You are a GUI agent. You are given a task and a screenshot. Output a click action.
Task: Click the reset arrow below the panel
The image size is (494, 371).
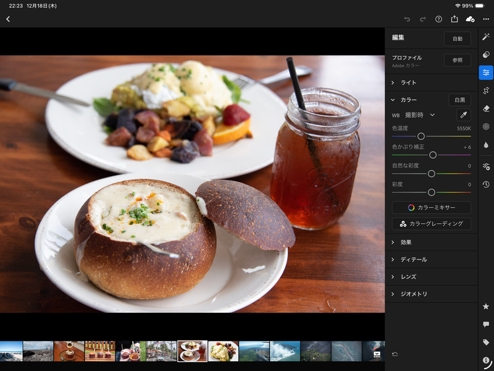click(395, 354)
